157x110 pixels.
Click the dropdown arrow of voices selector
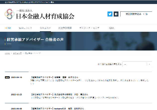[x=150, y=64]
